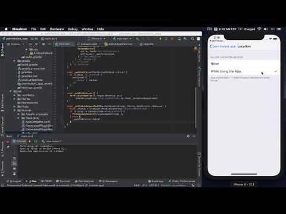This screenshot has height=214, width=286.
Task: Expand the res folder in tree
Action: 26,49
